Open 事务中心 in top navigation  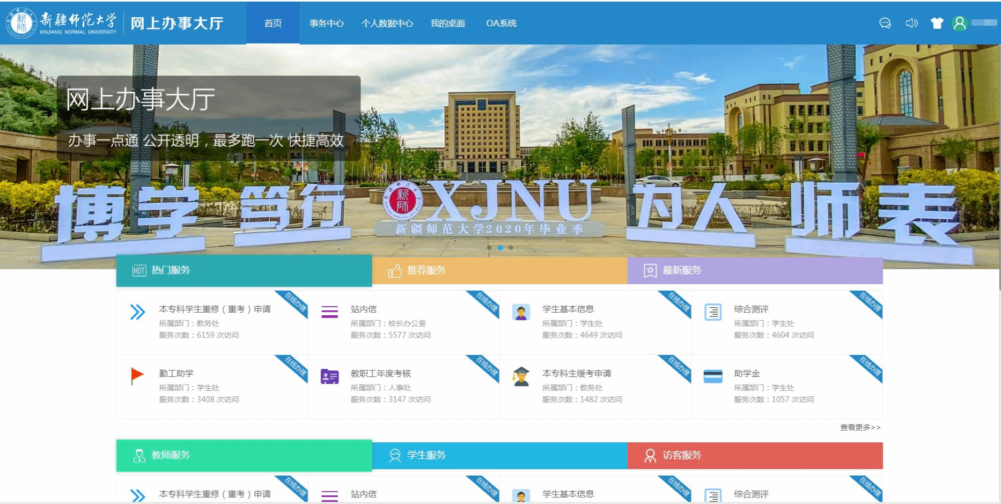[x=326, y=23]
